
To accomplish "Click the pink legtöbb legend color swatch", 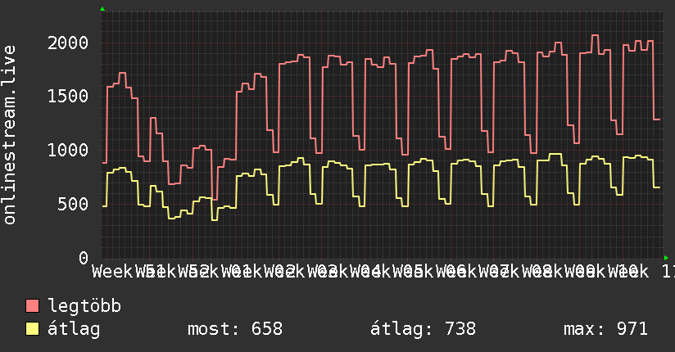I will (32, 305).
